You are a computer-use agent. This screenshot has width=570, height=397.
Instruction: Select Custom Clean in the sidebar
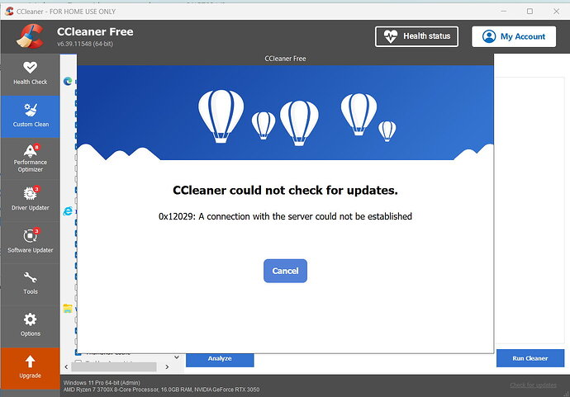coord(30,115)
